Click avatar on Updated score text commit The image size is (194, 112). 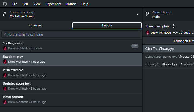(5, 89)
